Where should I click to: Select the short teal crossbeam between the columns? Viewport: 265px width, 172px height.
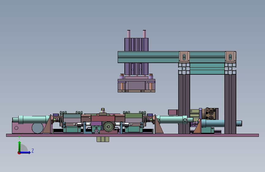207,69
